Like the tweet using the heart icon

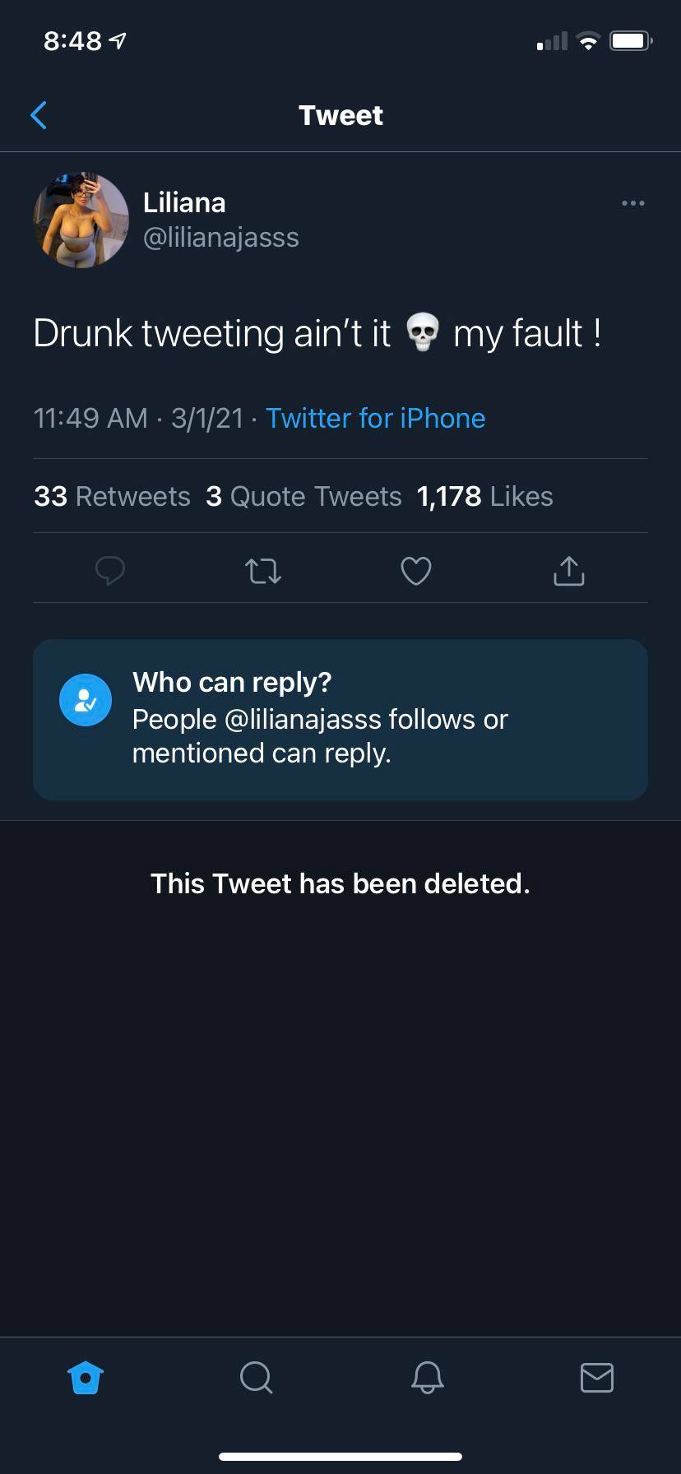coord(415,570)
